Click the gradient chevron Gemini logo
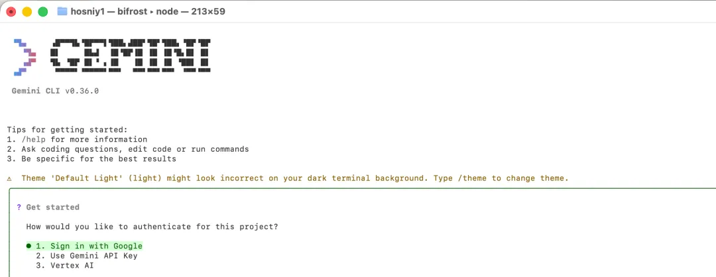The height and width of the screenshot is (277, 716). pyautogui.click(x=25, y=56)
